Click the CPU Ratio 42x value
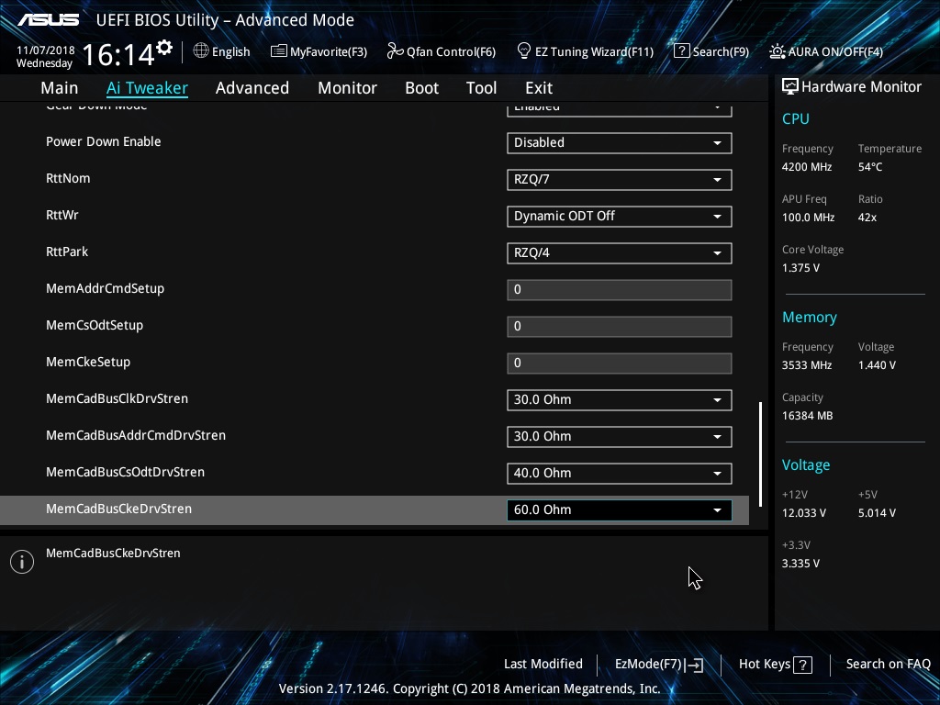940x705 pixels. point(867,217)
